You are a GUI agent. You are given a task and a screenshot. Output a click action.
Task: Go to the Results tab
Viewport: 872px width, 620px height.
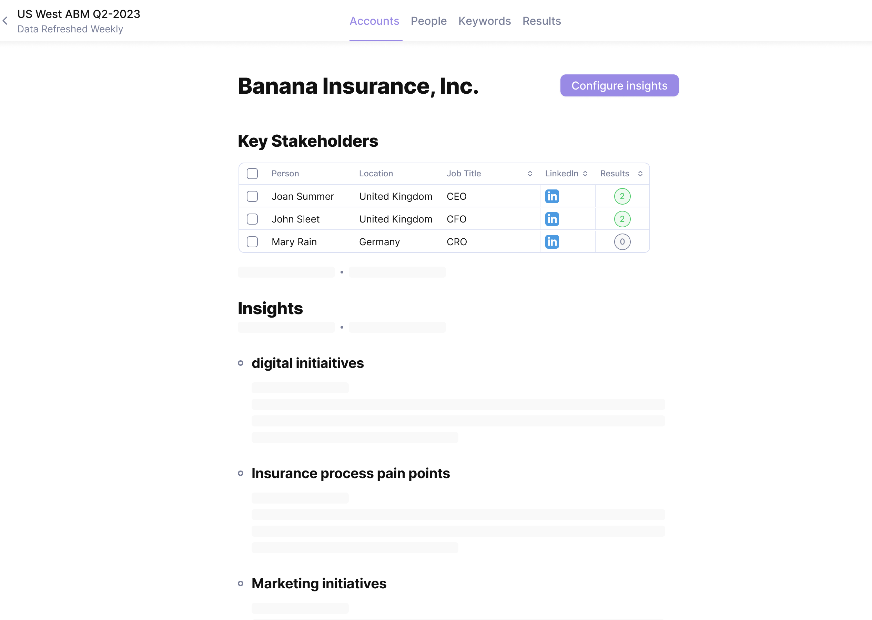pos(541,21)
